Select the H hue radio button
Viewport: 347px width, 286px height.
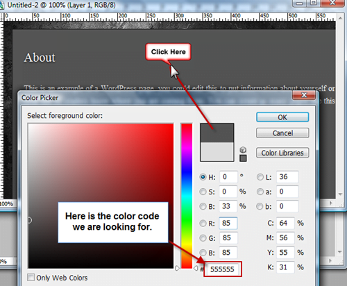point(203,177)
